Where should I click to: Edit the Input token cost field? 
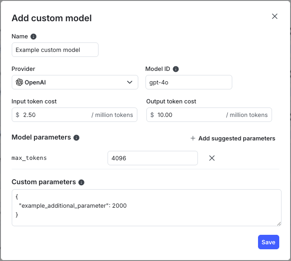[54, 115]
